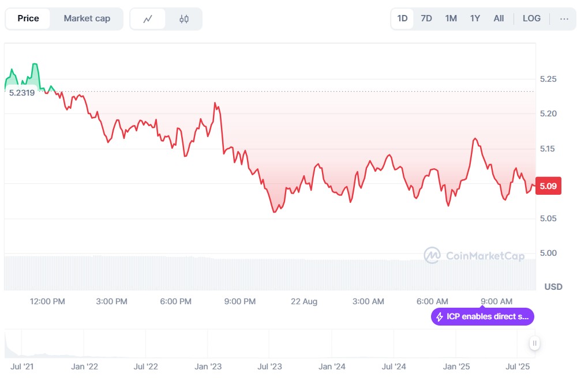577x378 pixels.
Task: Show All time price history
Action: click(499, 18)
